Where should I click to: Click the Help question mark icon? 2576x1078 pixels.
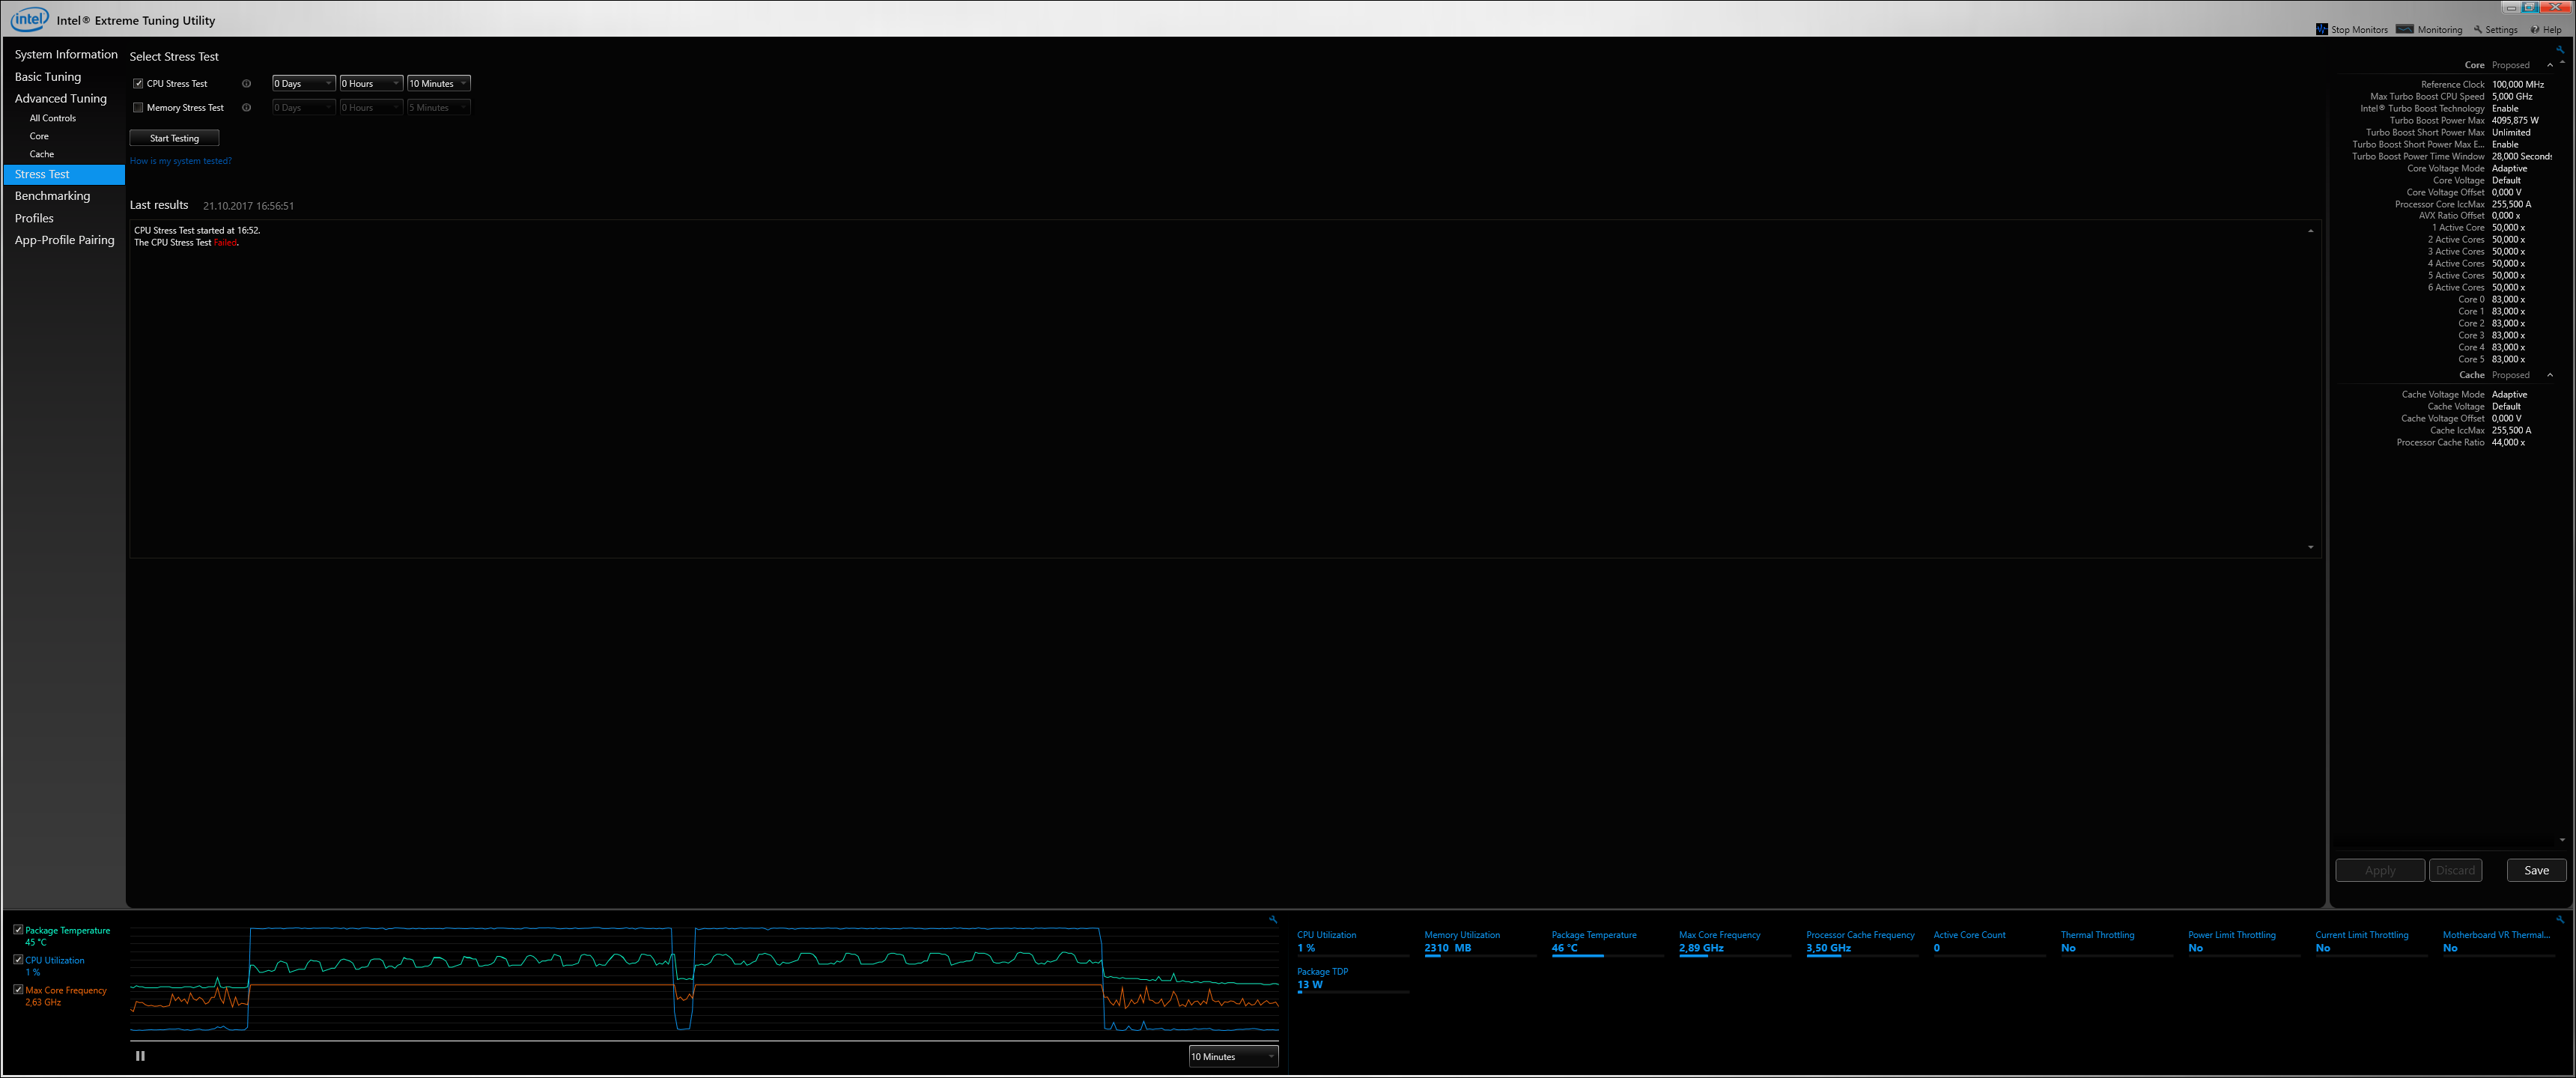coord(2535,29)
